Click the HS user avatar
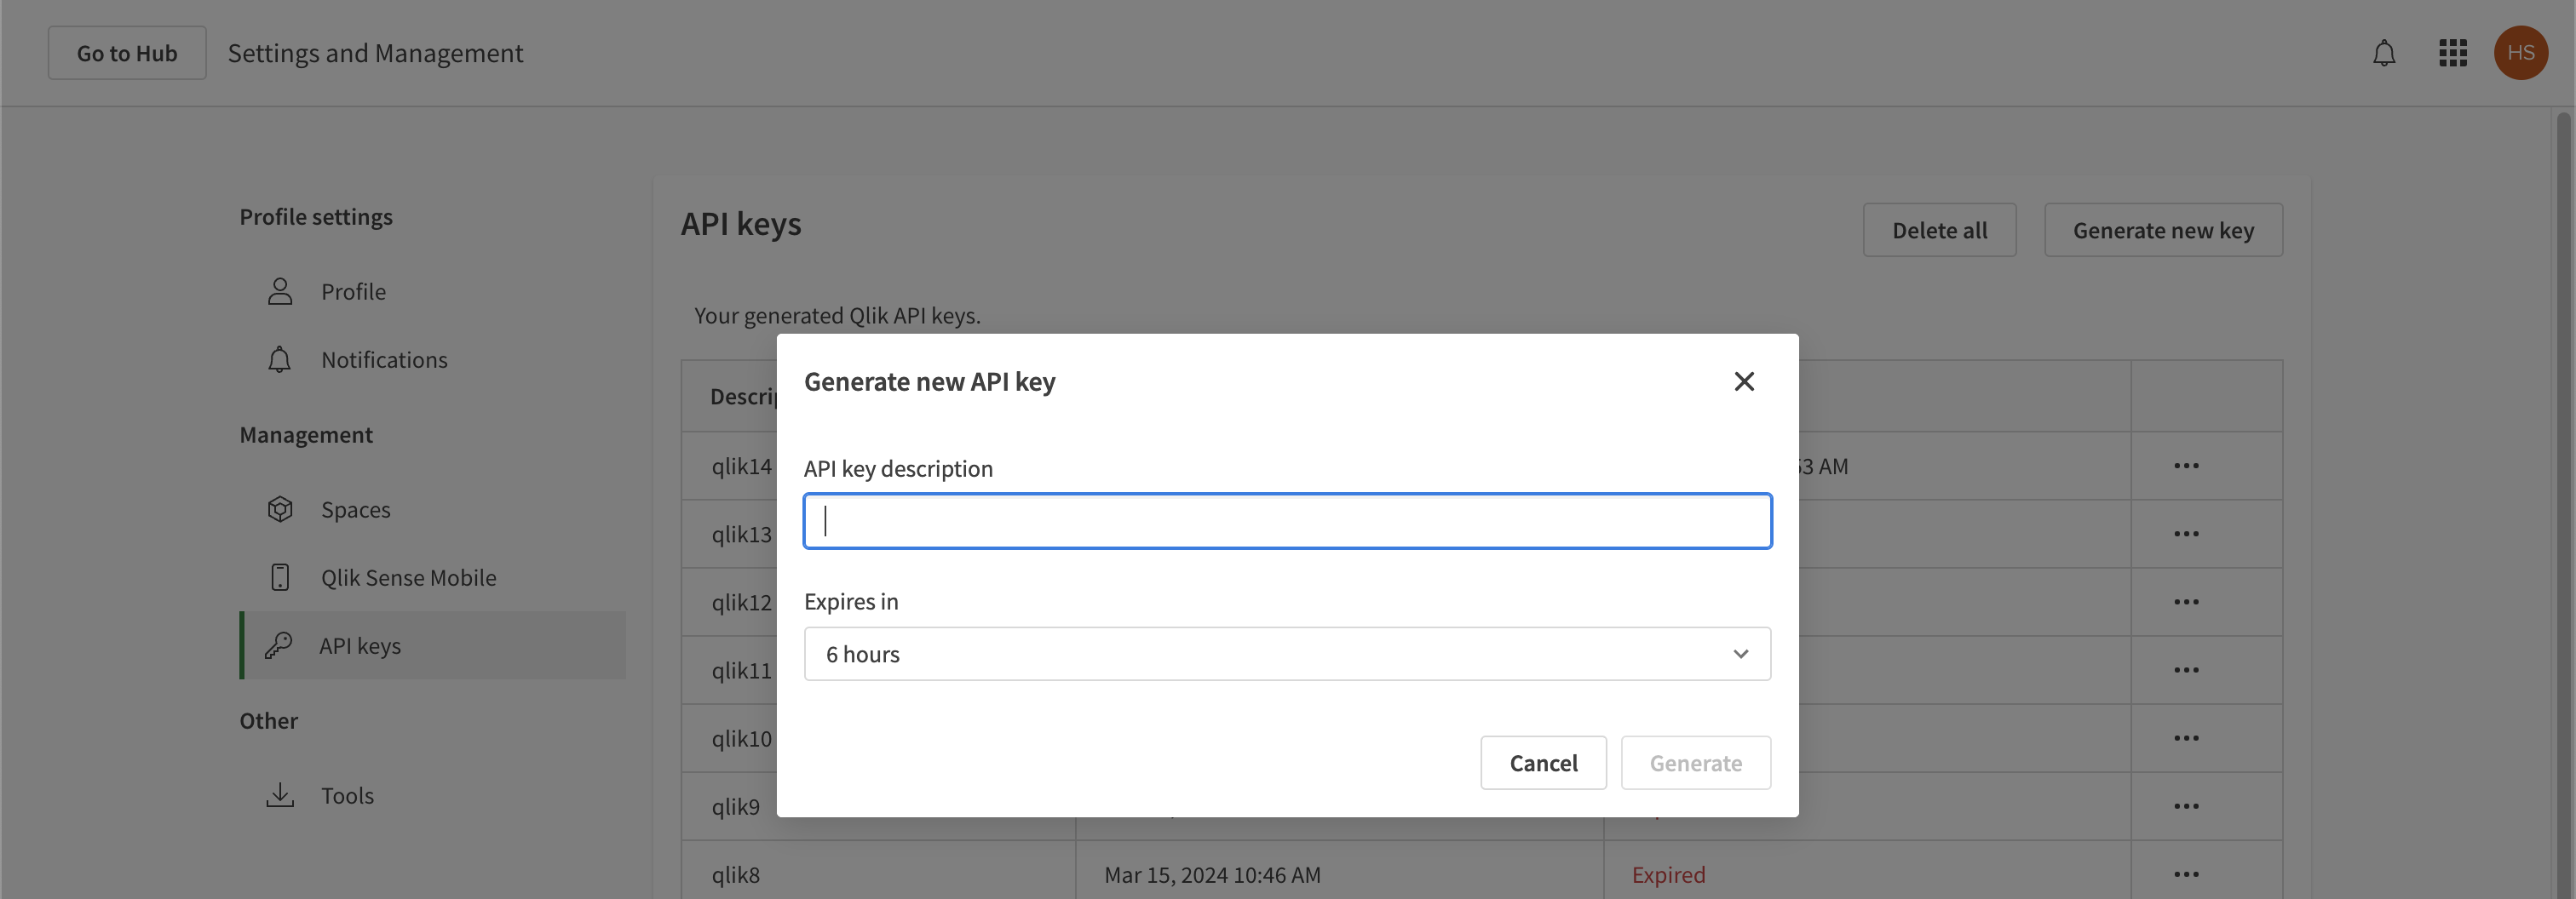 2521,53
